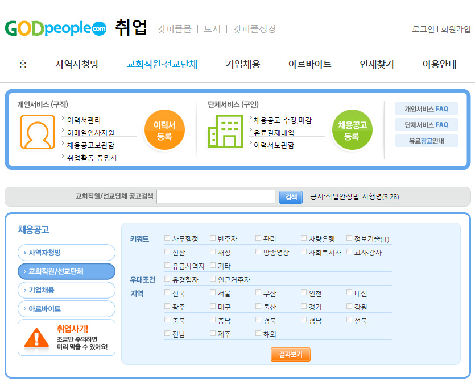This screenshot has width=475, height=382.
Task: Open the 갓피플성경 header link
Action: coord(254,29)
